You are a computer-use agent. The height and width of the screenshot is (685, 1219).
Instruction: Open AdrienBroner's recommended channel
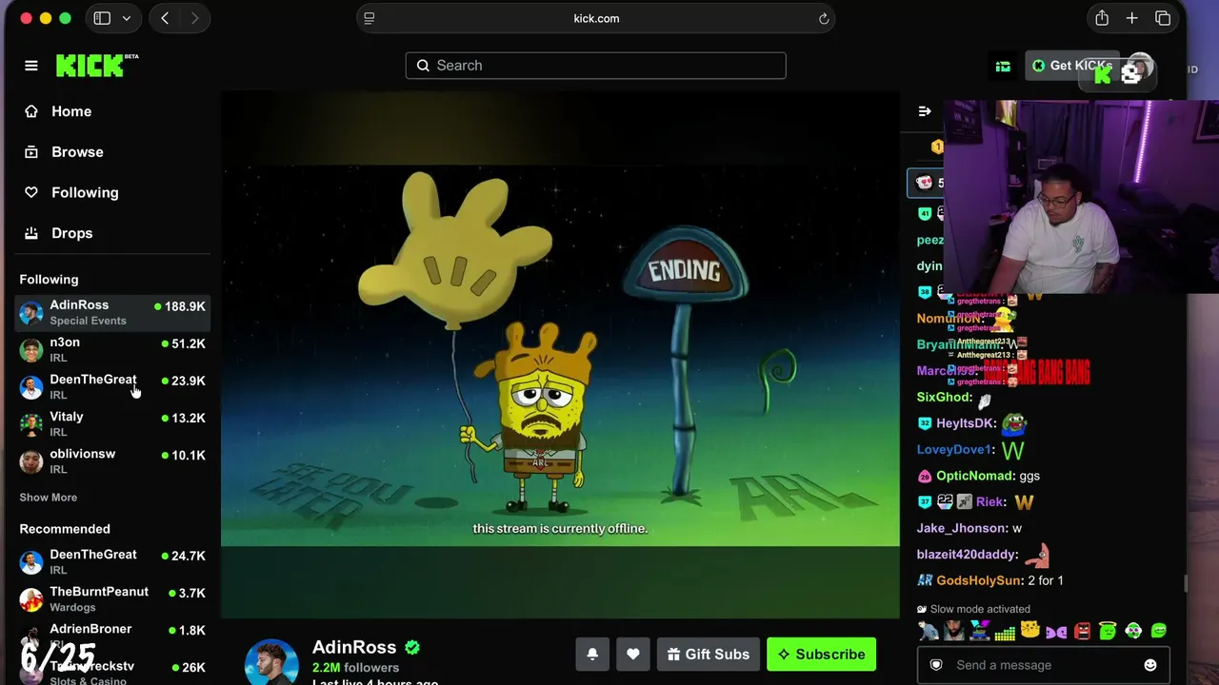point(112,636)
